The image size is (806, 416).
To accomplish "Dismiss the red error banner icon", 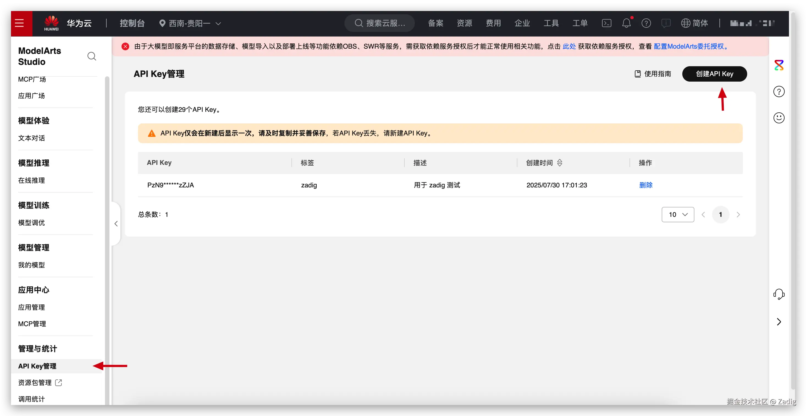I will [125, 47].
